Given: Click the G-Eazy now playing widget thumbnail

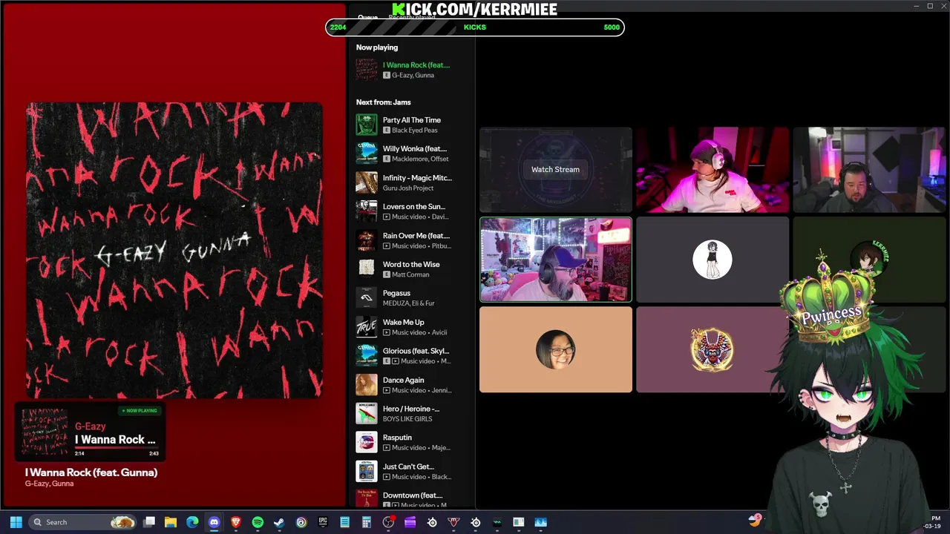Looking at the screenshot, I should 45,432.
